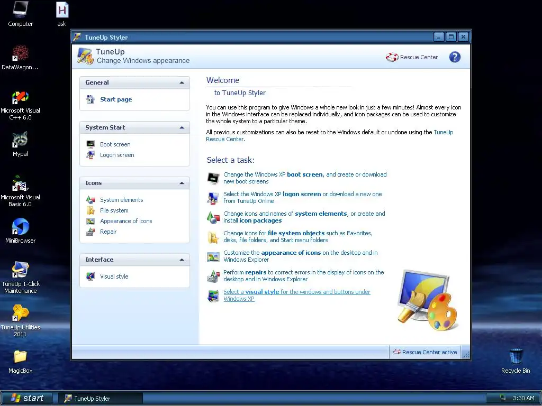Select Microsoft Visual C++ 6.0 desktop icon
542x406 pixels.
click(20, 105)
